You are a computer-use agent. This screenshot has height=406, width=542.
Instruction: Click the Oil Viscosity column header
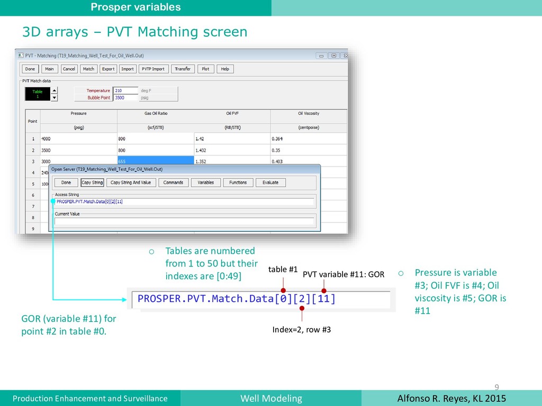(x=309, y=117)
